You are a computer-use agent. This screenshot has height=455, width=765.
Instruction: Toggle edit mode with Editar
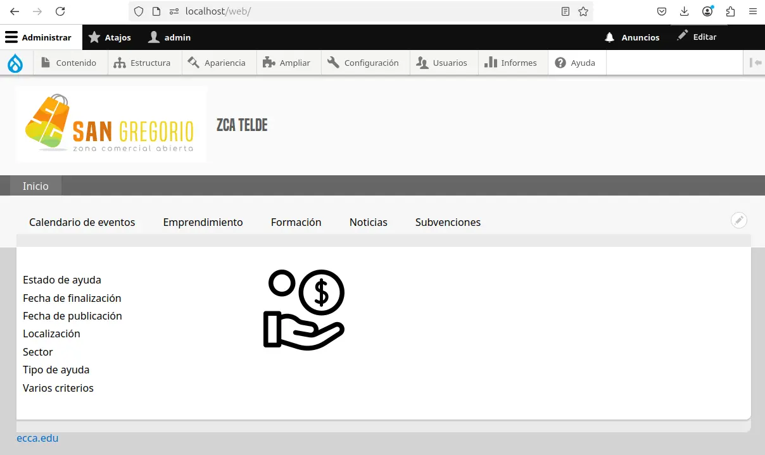[697, 37]
